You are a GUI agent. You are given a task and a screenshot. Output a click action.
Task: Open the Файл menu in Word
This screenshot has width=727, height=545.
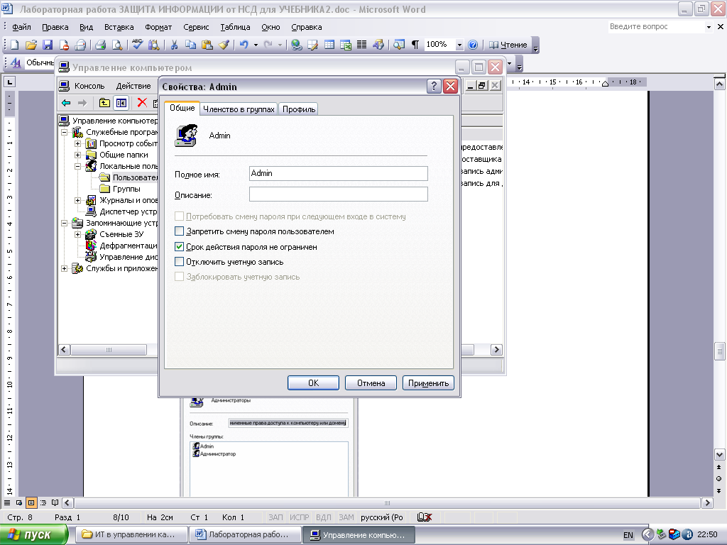click(x=21, y=27)
